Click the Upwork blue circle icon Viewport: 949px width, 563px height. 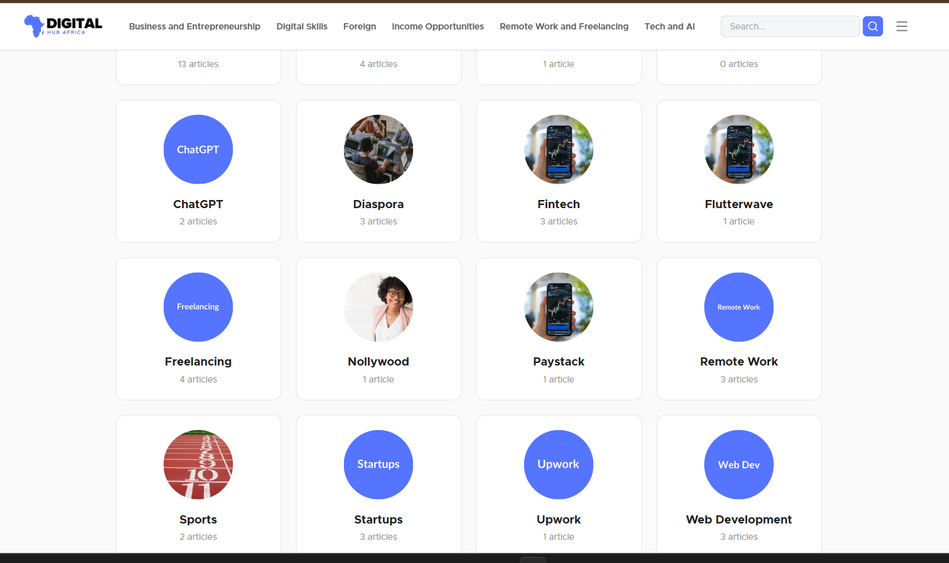[x=559, y=465]
